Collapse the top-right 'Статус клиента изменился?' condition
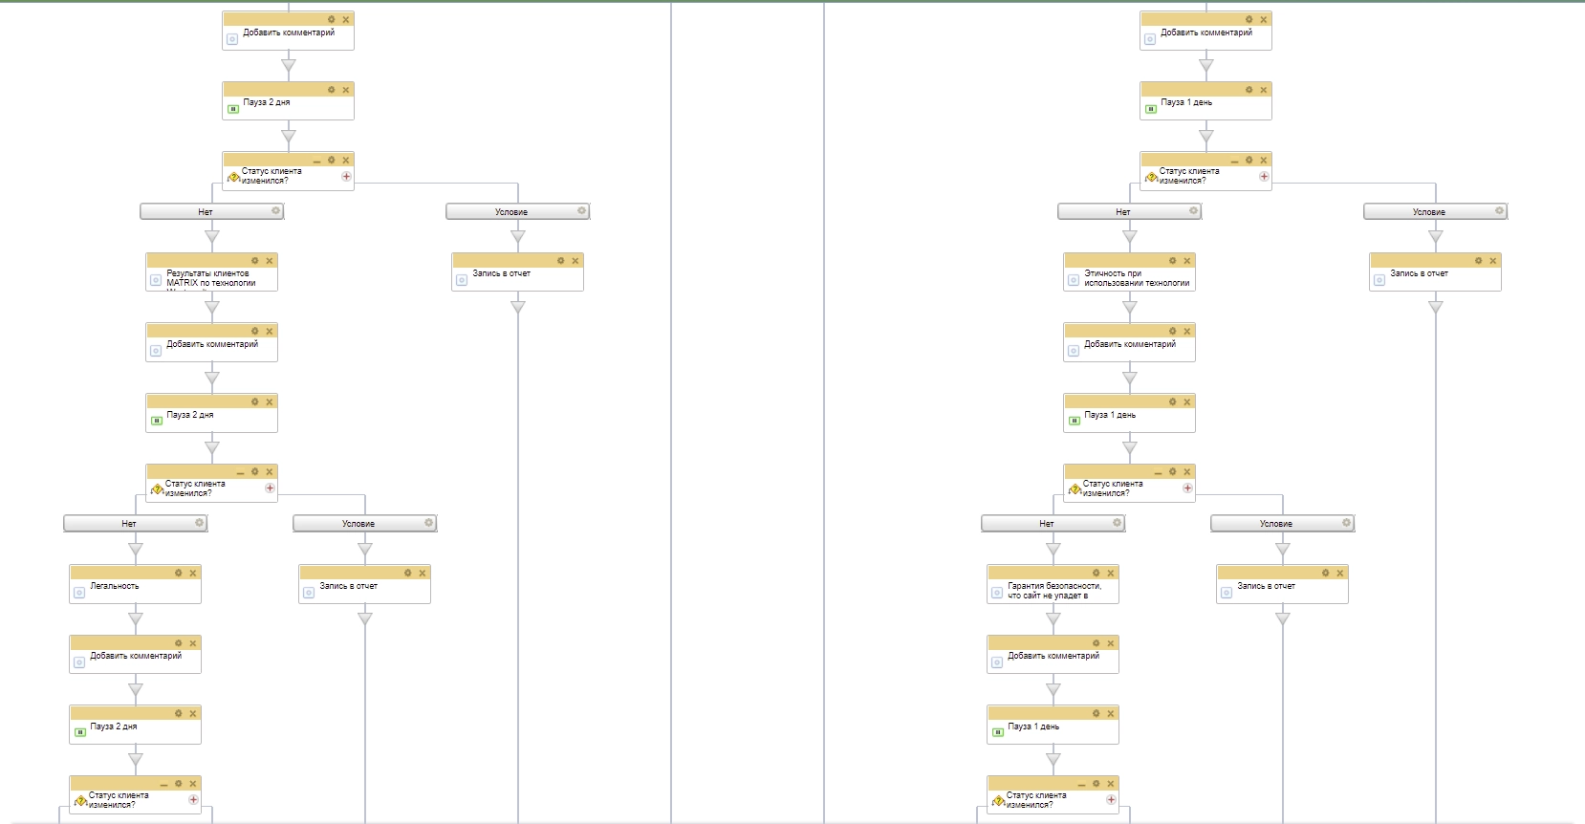The height and width of the screenshot is (824, 1585). [1234, 161]
